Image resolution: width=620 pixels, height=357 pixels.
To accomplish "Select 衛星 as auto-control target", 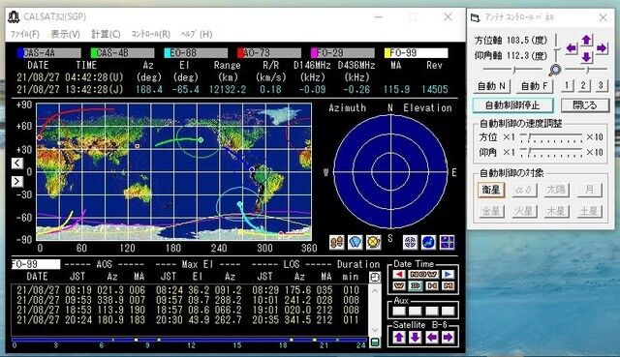I will pyautogui.click(x=491, y=190).
